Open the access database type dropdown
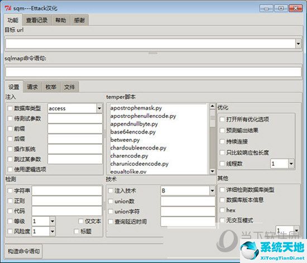Viewport: 307px width, 263px height. click(99, 108)
